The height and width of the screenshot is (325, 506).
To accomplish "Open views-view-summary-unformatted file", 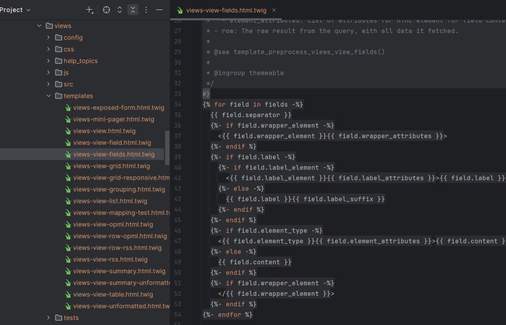I will click(121, 283).
